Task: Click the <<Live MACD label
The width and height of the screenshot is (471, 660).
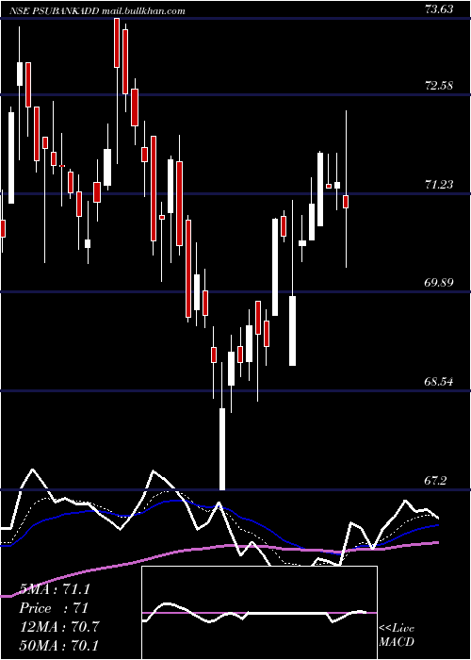Action: 397,635
